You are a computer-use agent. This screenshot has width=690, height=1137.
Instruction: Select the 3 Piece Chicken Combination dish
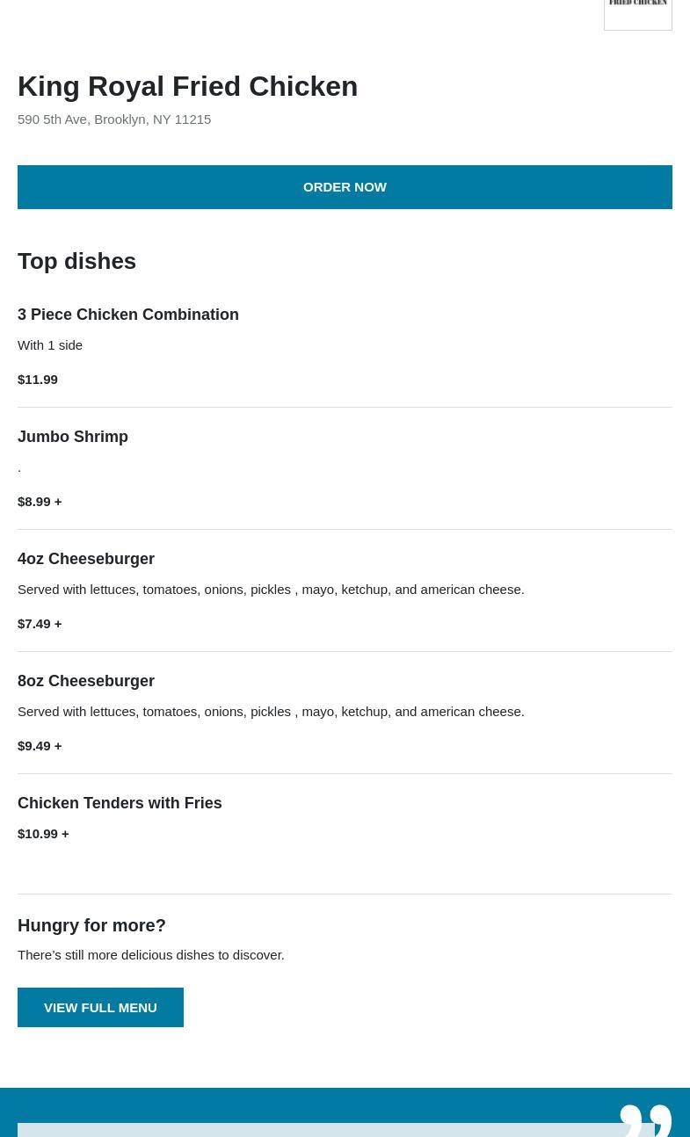pos(128,315)
